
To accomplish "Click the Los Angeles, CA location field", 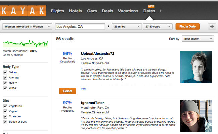I will [x=80, y=27].
